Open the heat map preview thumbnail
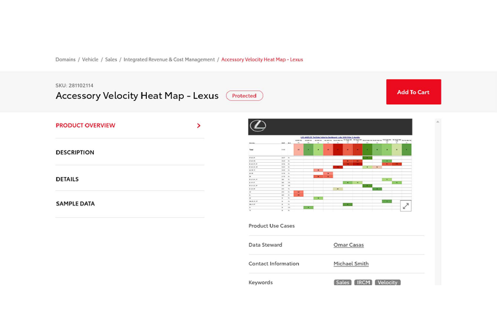 330,165
